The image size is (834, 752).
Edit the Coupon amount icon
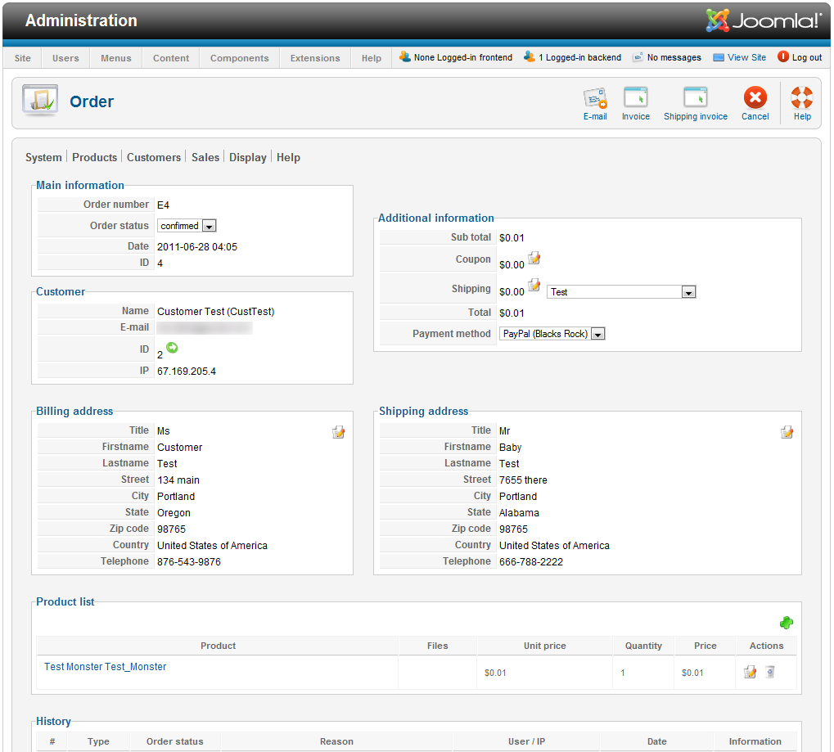(534, 259)
